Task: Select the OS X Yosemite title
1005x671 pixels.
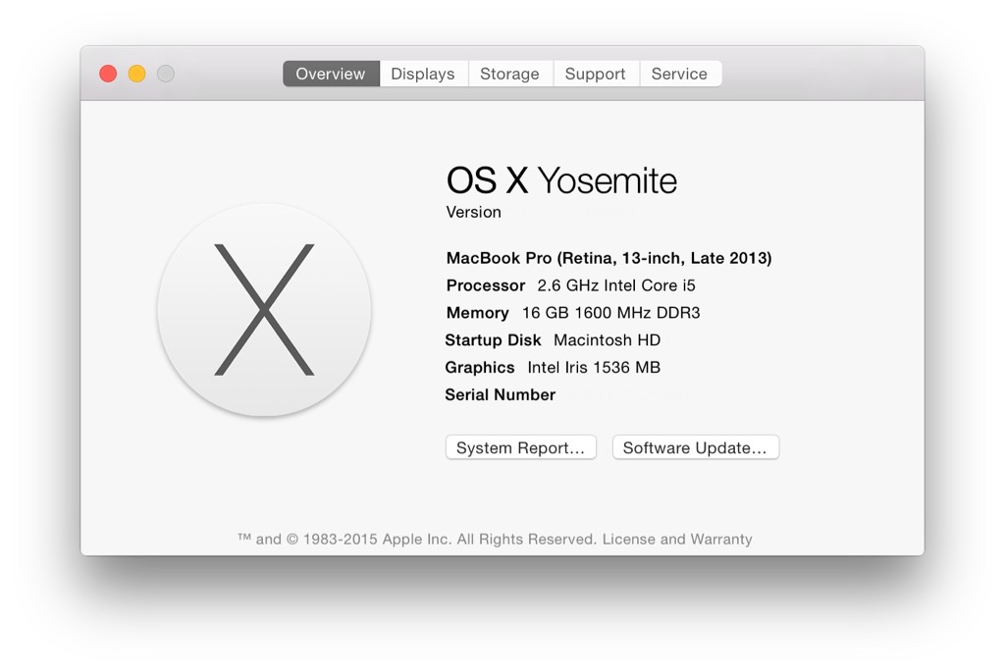Action: [x=561, y=181]
